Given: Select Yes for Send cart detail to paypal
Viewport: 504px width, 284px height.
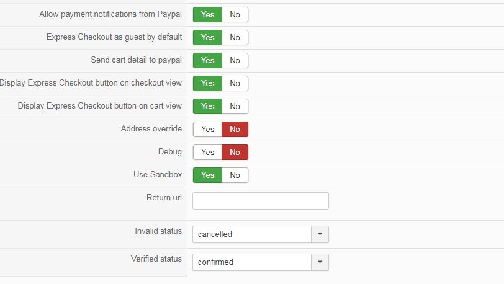Looking at the screenshot, I should point(207,60).
